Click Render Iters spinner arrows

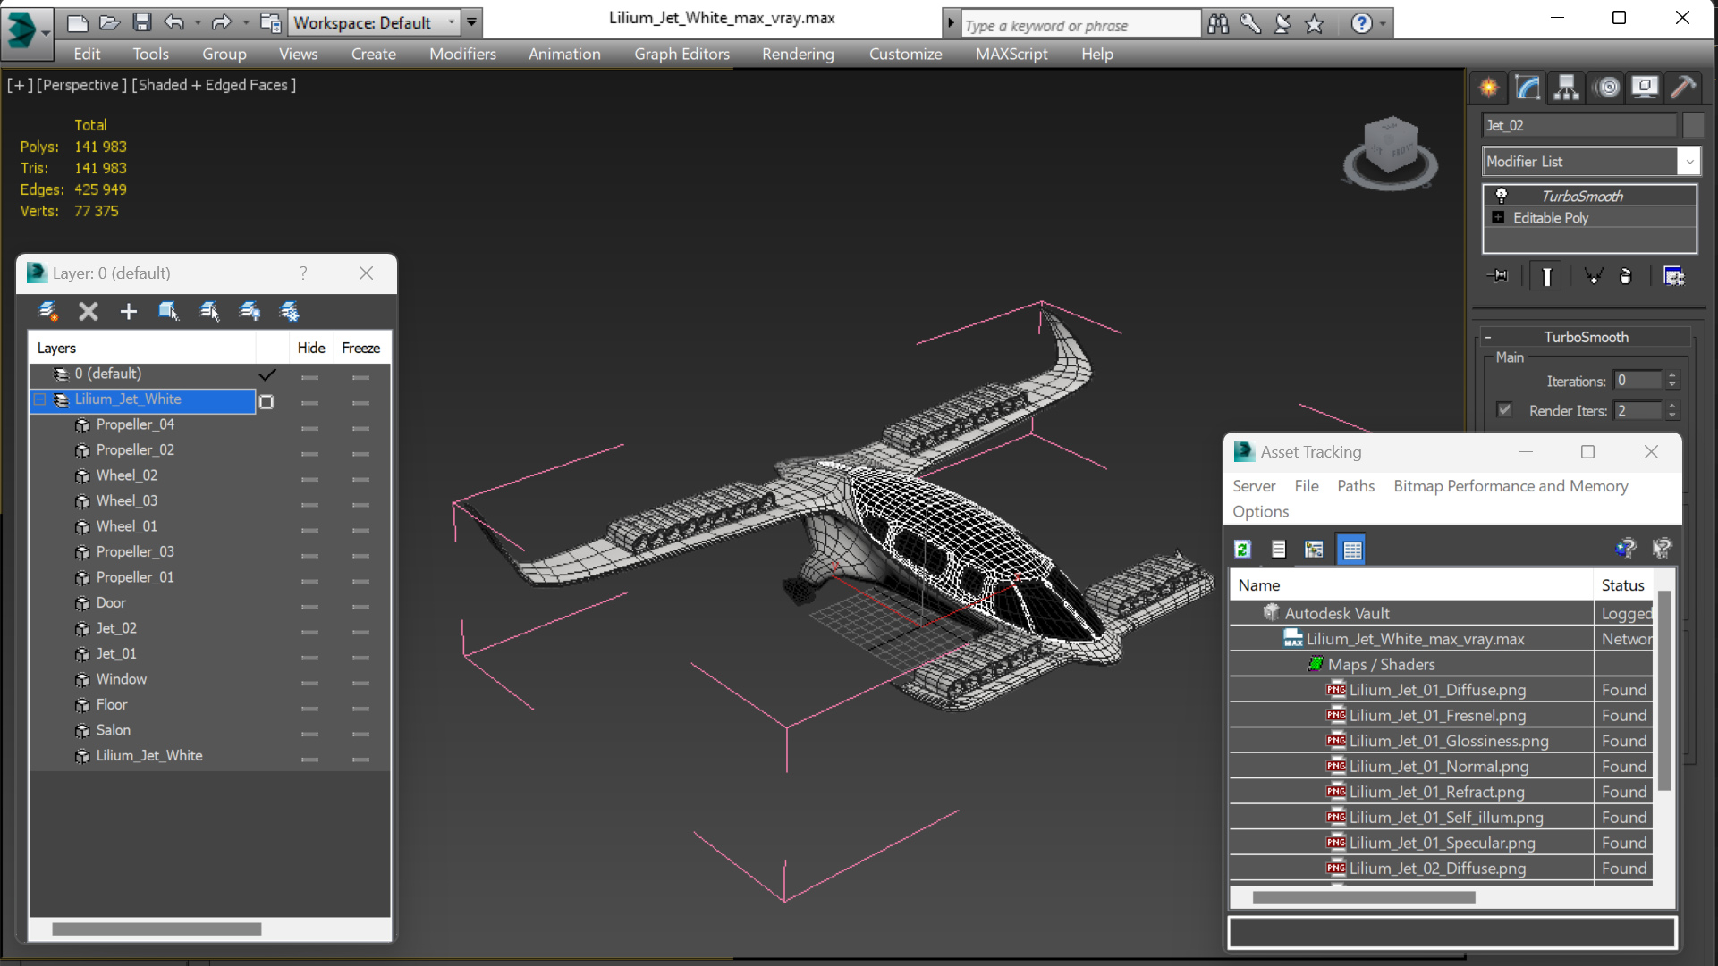point(1671,410)
